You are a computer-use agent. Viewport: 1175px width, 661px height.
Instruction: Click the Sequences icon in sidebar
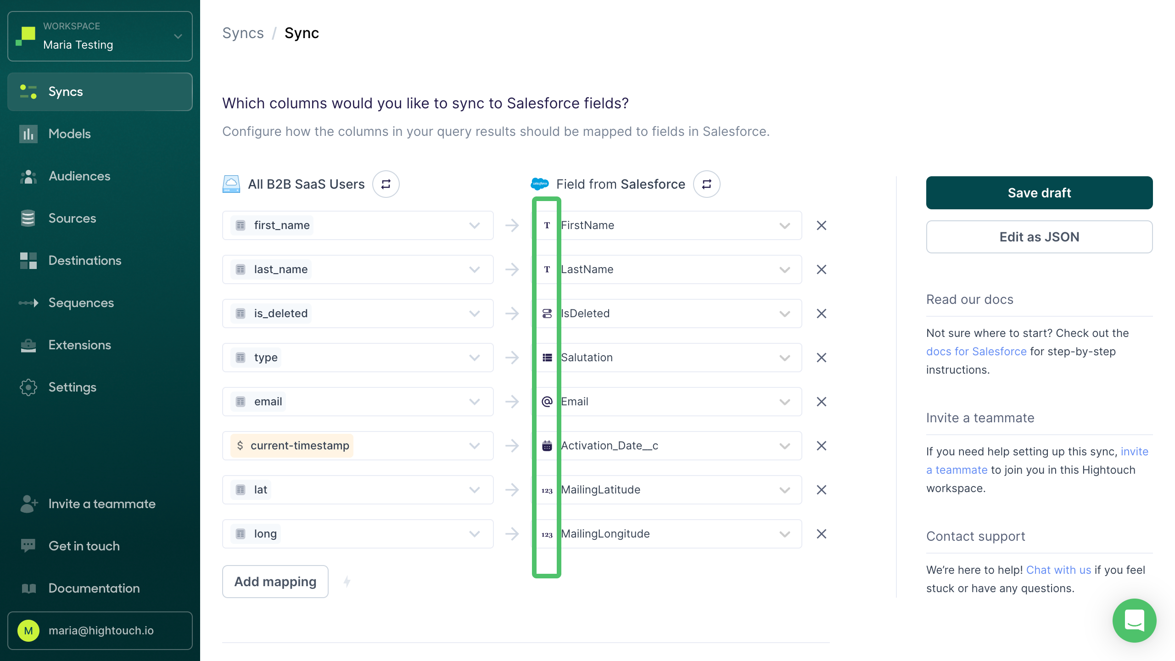click(x=28, y=302)
